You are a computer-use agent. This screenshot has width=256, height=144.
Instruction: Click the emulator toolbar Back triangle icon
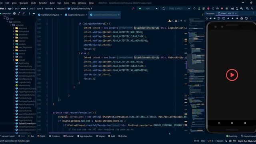pyautogui.click(x=228, y=18)
